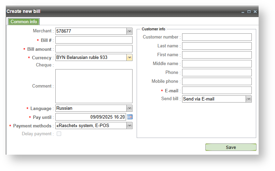
Task: Click the Pay until date field
Action: [91, 117]
